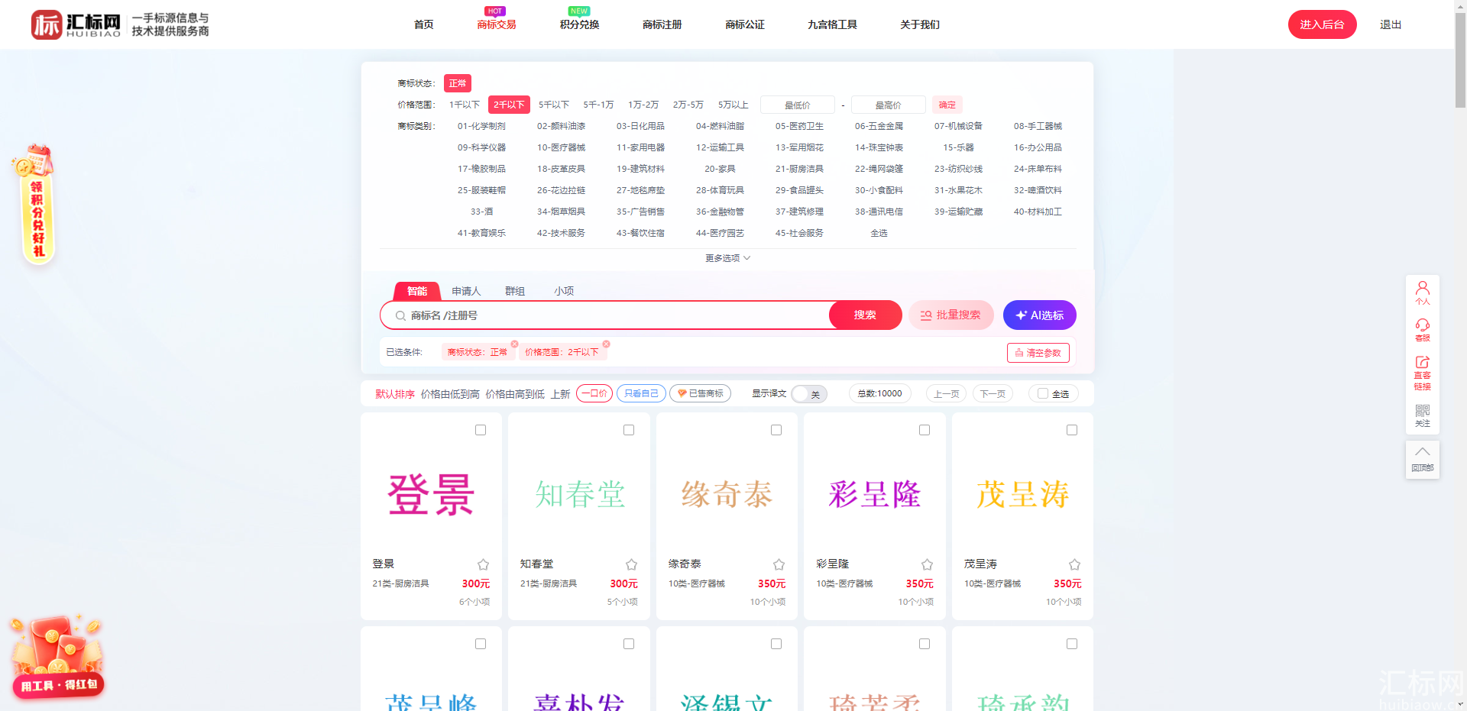
Task: Click the 直客链接 share link icon
Action: pos(1422,373)
